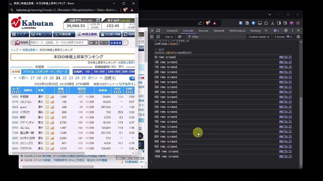323x181 pixels.
Task: Toggle the device toolbar icon
Action: (158, 31)
